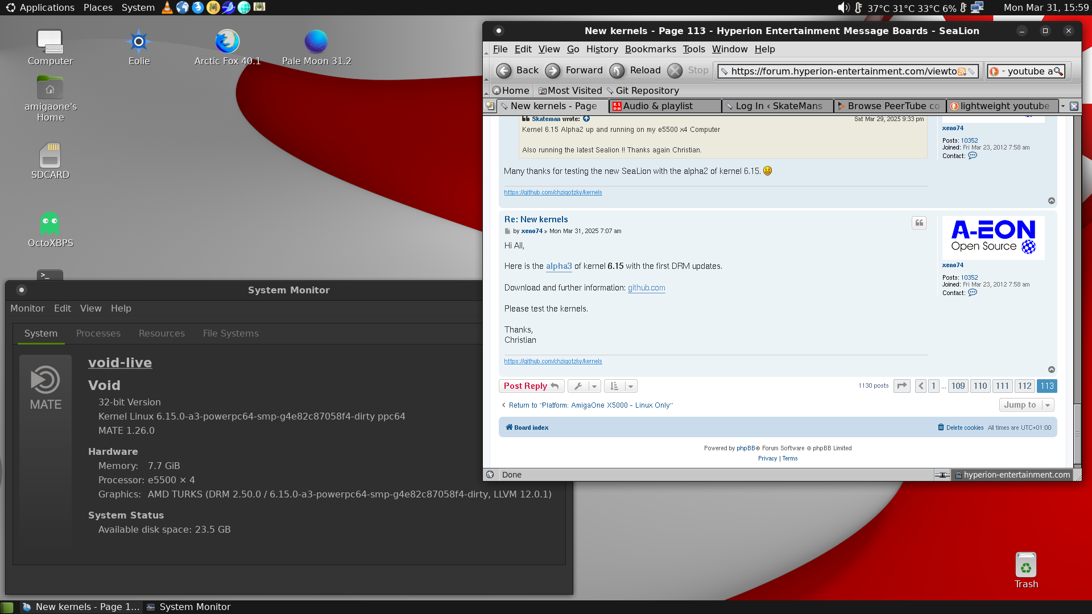Open the alpha3 link in the post
Viewport: 1092px width, 614px height.
click(x=559, y=266)
